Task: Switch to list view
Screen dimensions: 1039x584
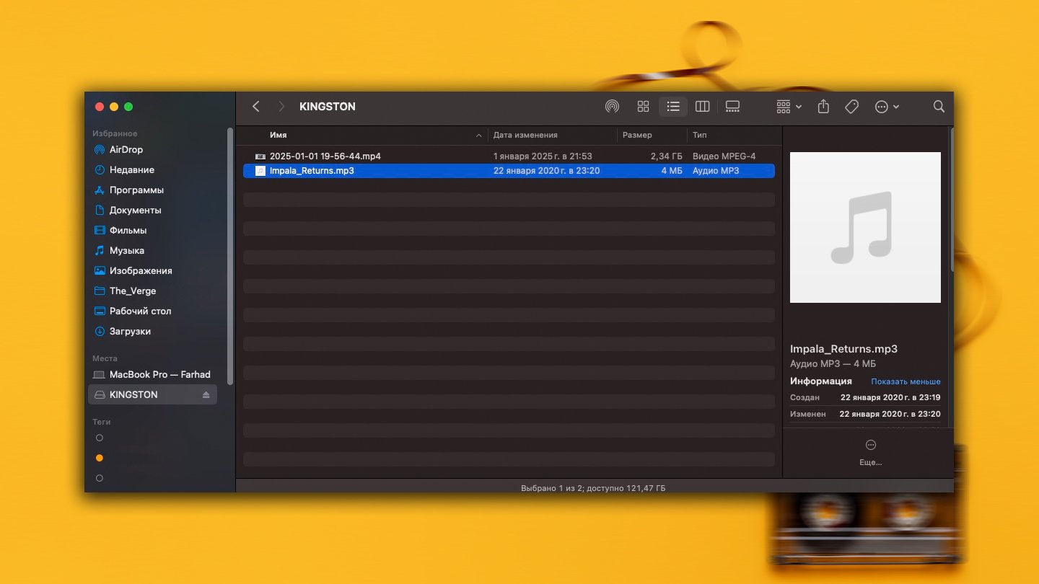Action: click(673, 107)
